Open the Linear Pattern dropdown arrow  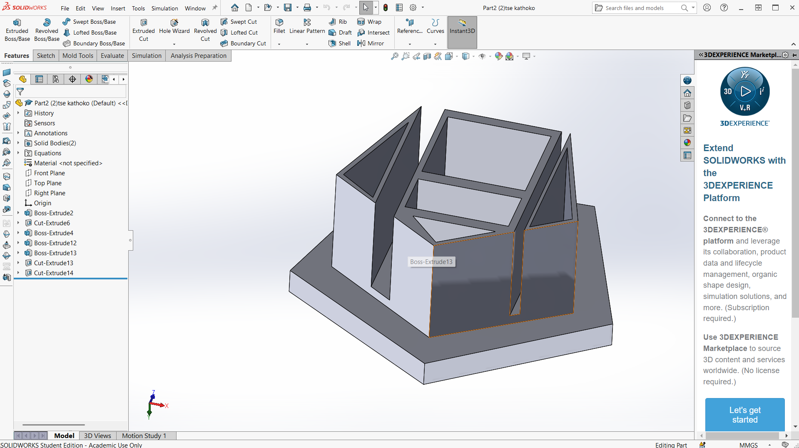(x=307, y=44)
